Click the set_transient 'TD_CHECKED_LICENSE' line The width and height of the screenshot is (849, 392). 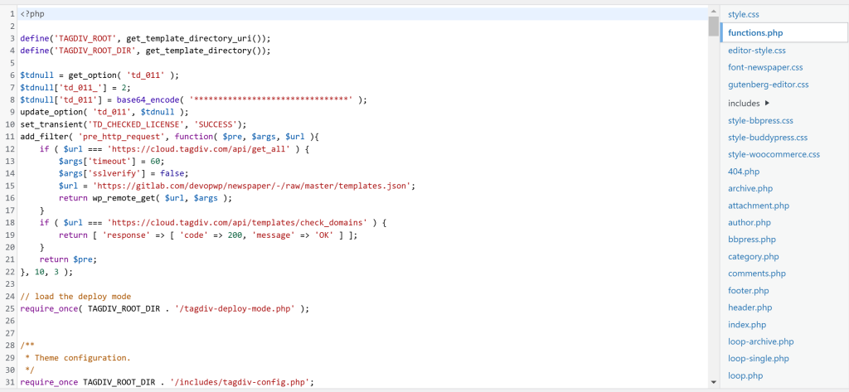coord(133,124)
